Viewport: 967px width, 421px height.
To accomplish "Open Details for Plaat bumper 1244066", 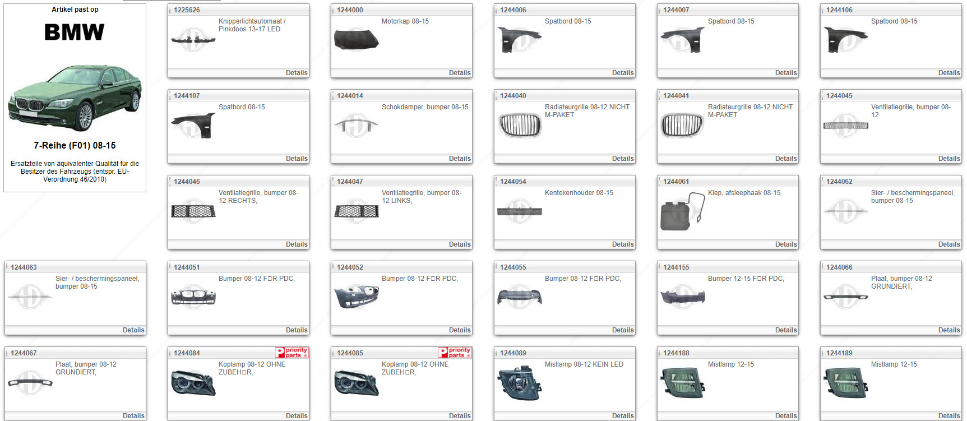I will coord(949,330).
